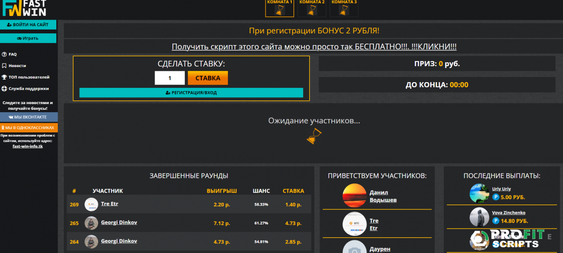This screenshot has height=253, width=563.
Task: Click the free script offer link
Action: click(314, 46)
